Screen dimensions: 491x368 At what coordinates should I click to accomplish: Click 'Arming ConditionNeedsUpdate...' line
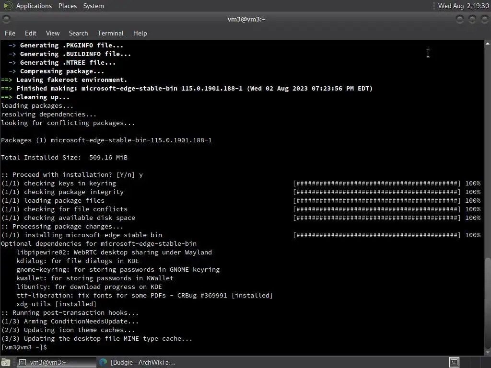point(70,322)
